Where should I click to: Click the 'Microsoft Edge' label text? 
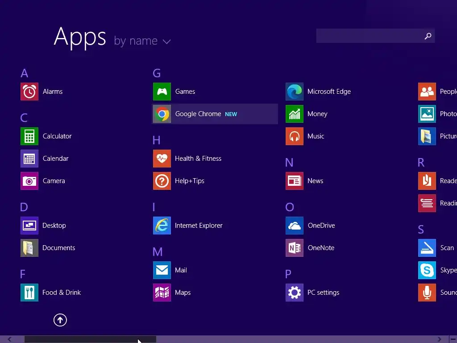tap(329, 92)
